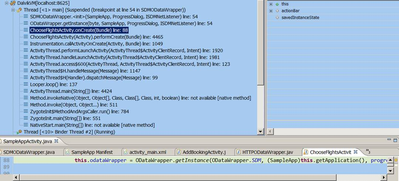Screen dimensions: 399x181
Task: Click stack frame icon for dispatchMessage(Message)
Action: [x=26, y=78]
